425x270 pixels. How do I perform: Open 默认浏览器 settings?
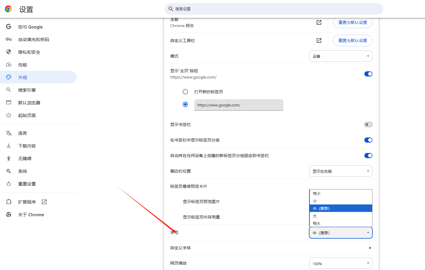[x=38, y=103]
